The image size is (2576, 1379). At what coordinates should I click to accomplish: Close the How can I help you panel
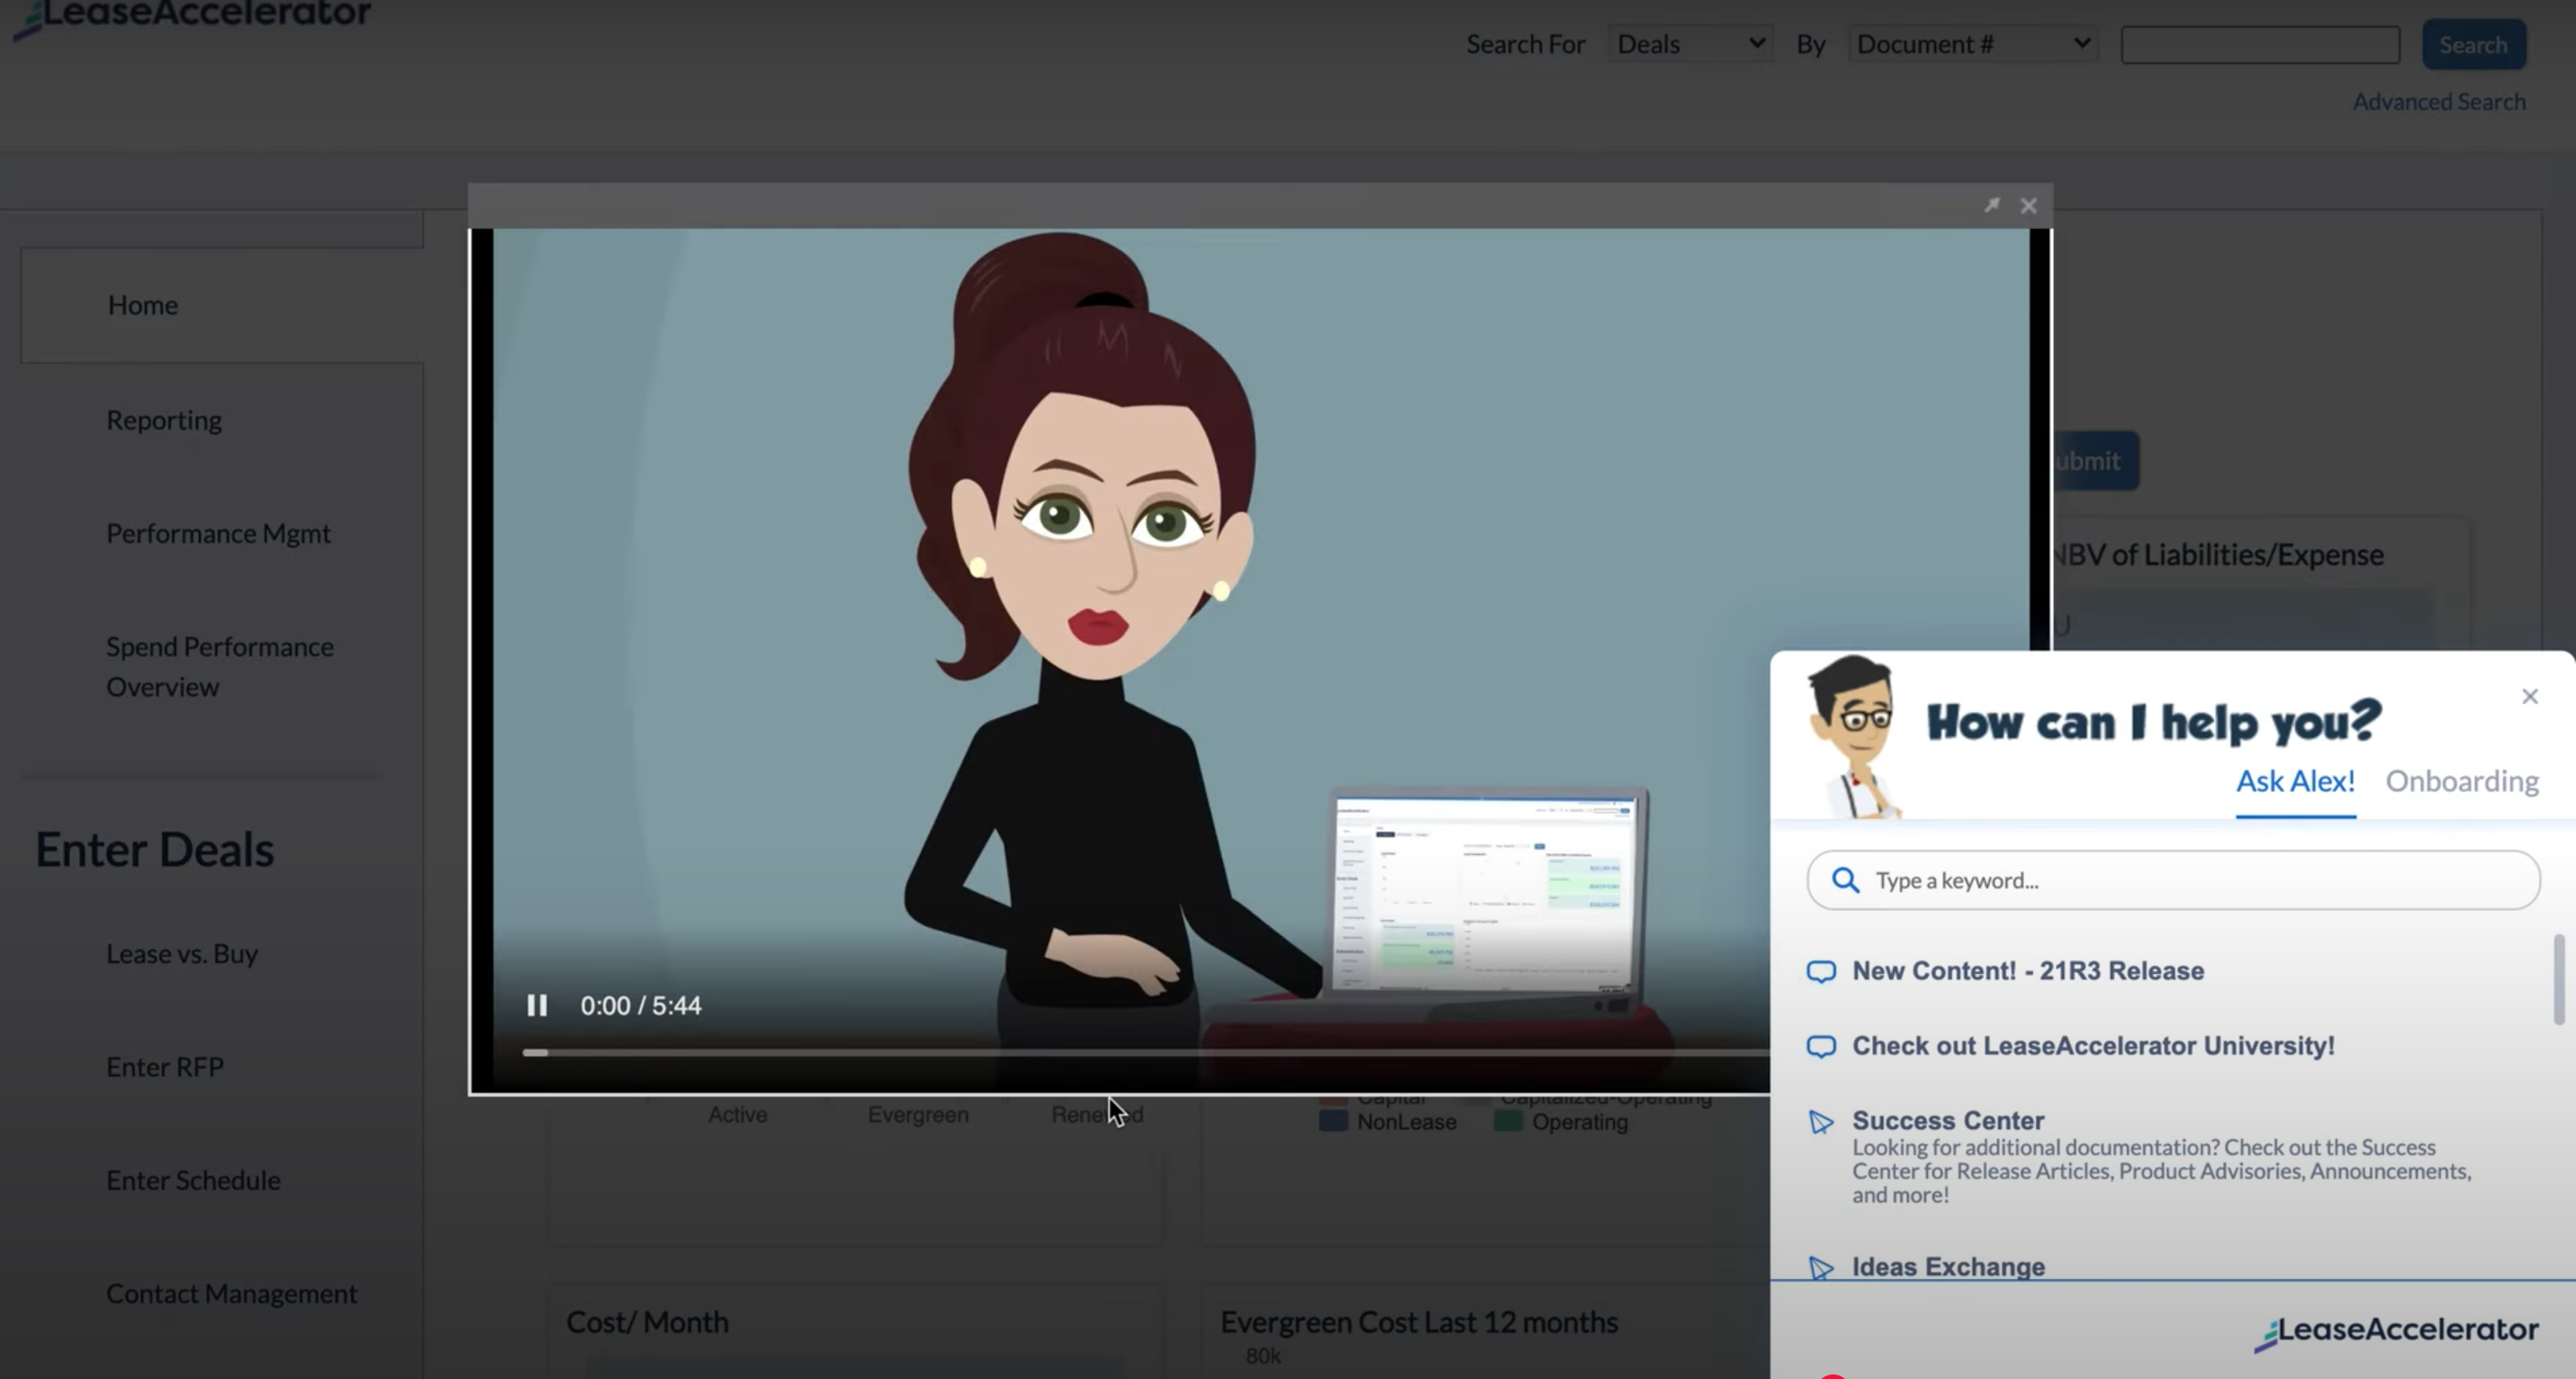[x=2530, y=696]
